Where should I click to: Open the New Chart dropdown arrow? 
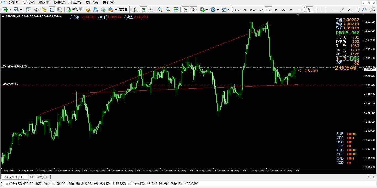coord(10,10)
